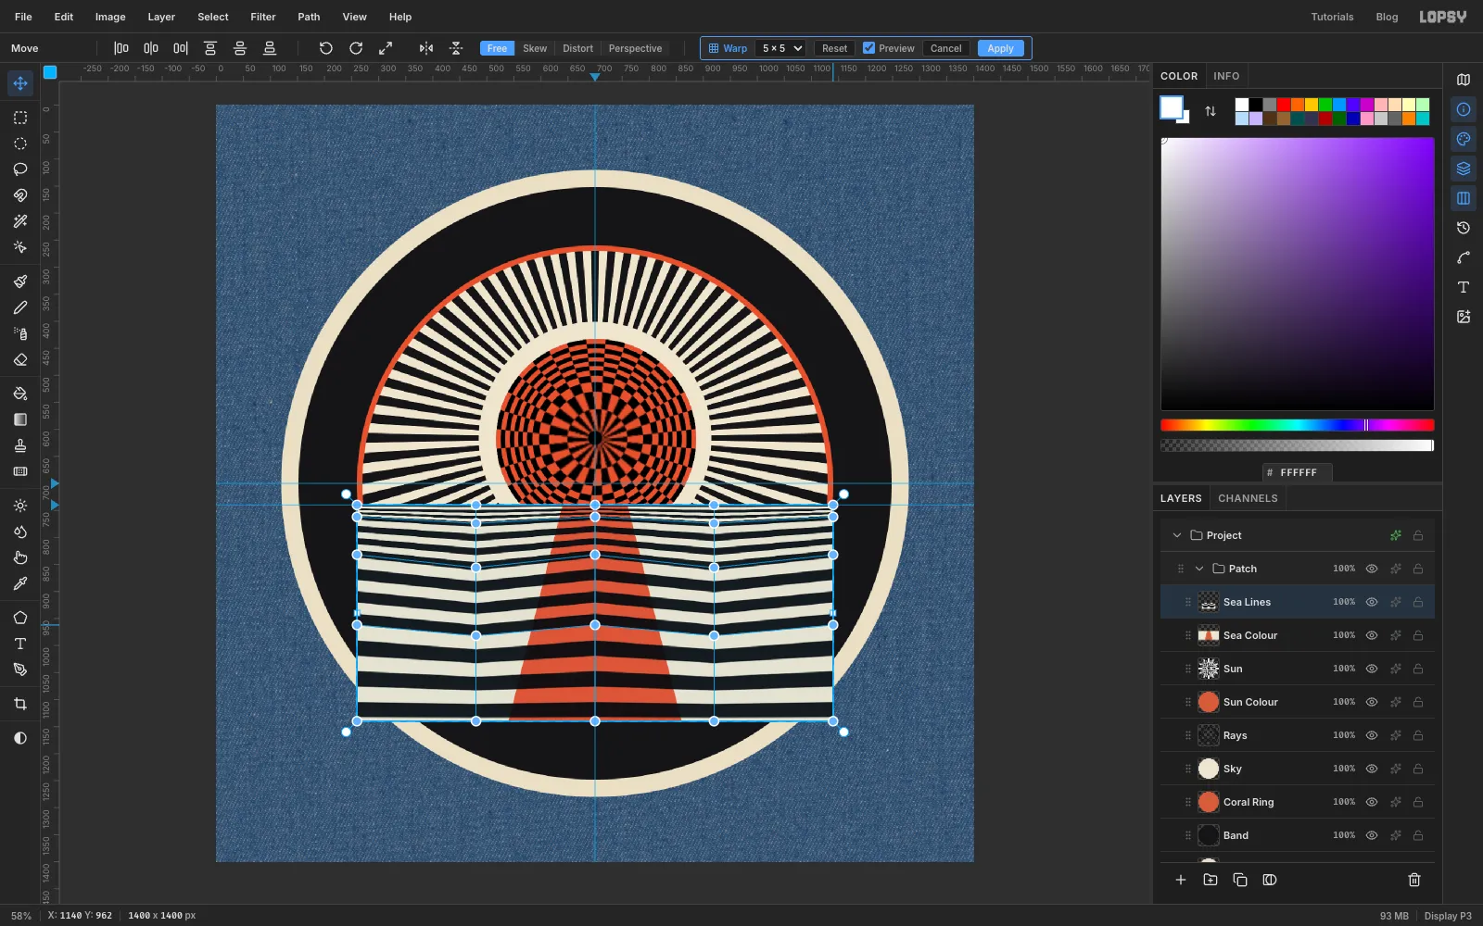1483x926 pixels.
Task: Toggle visibility of the Rays layer
Action: (x=1372, y=735)
